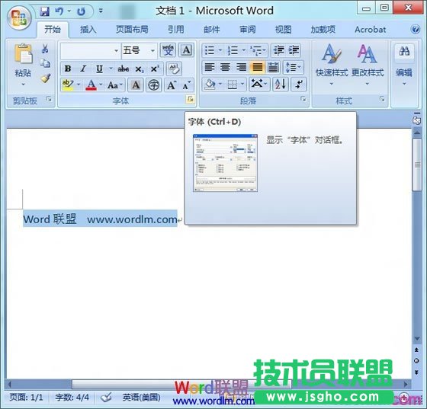Toggle italic formatting

tap(83, 69)
